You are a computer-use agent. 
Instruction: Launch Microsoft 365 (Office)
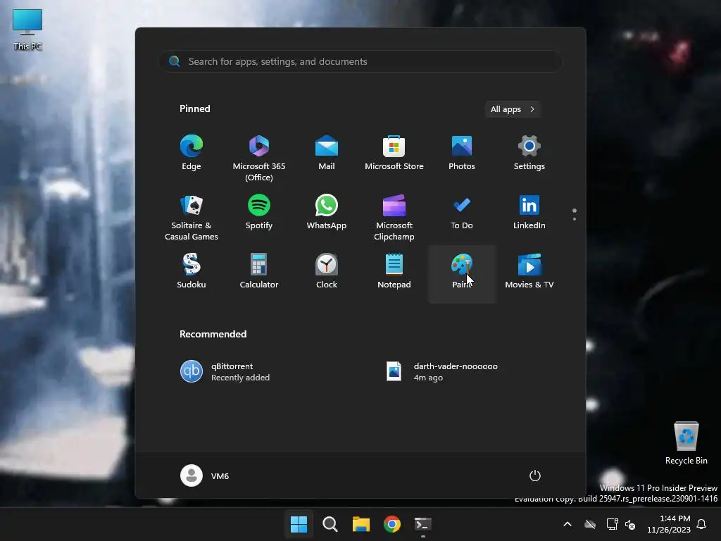point(259,156)
